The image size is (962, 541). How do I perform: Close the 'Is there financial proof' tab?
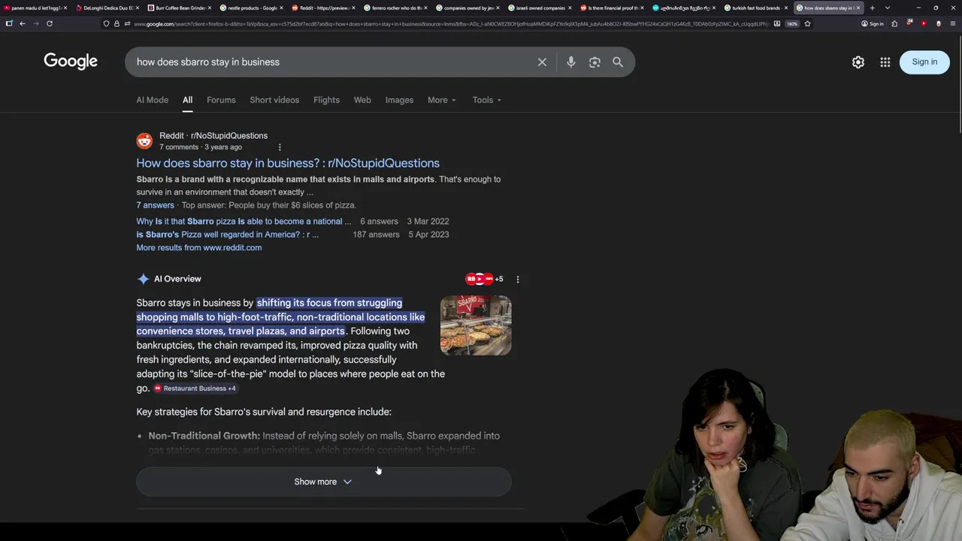point(642,8)
